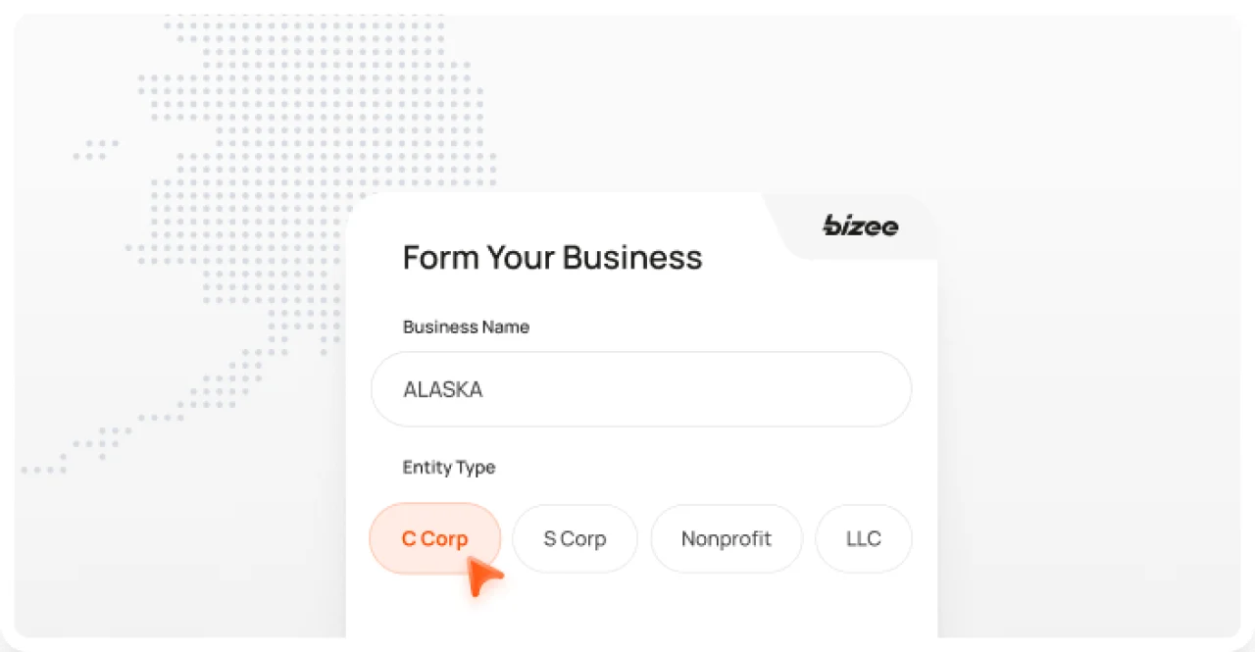
Task: Click the orange cursor arrow graphic
Action: [484, 577]
